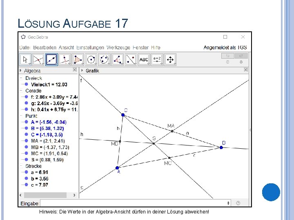Select the Reflect about line tool

click(x=131, y=59)
